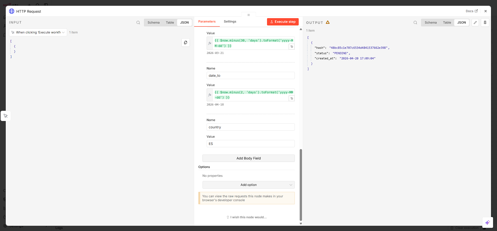Open expression editor for date_from value

292,47
